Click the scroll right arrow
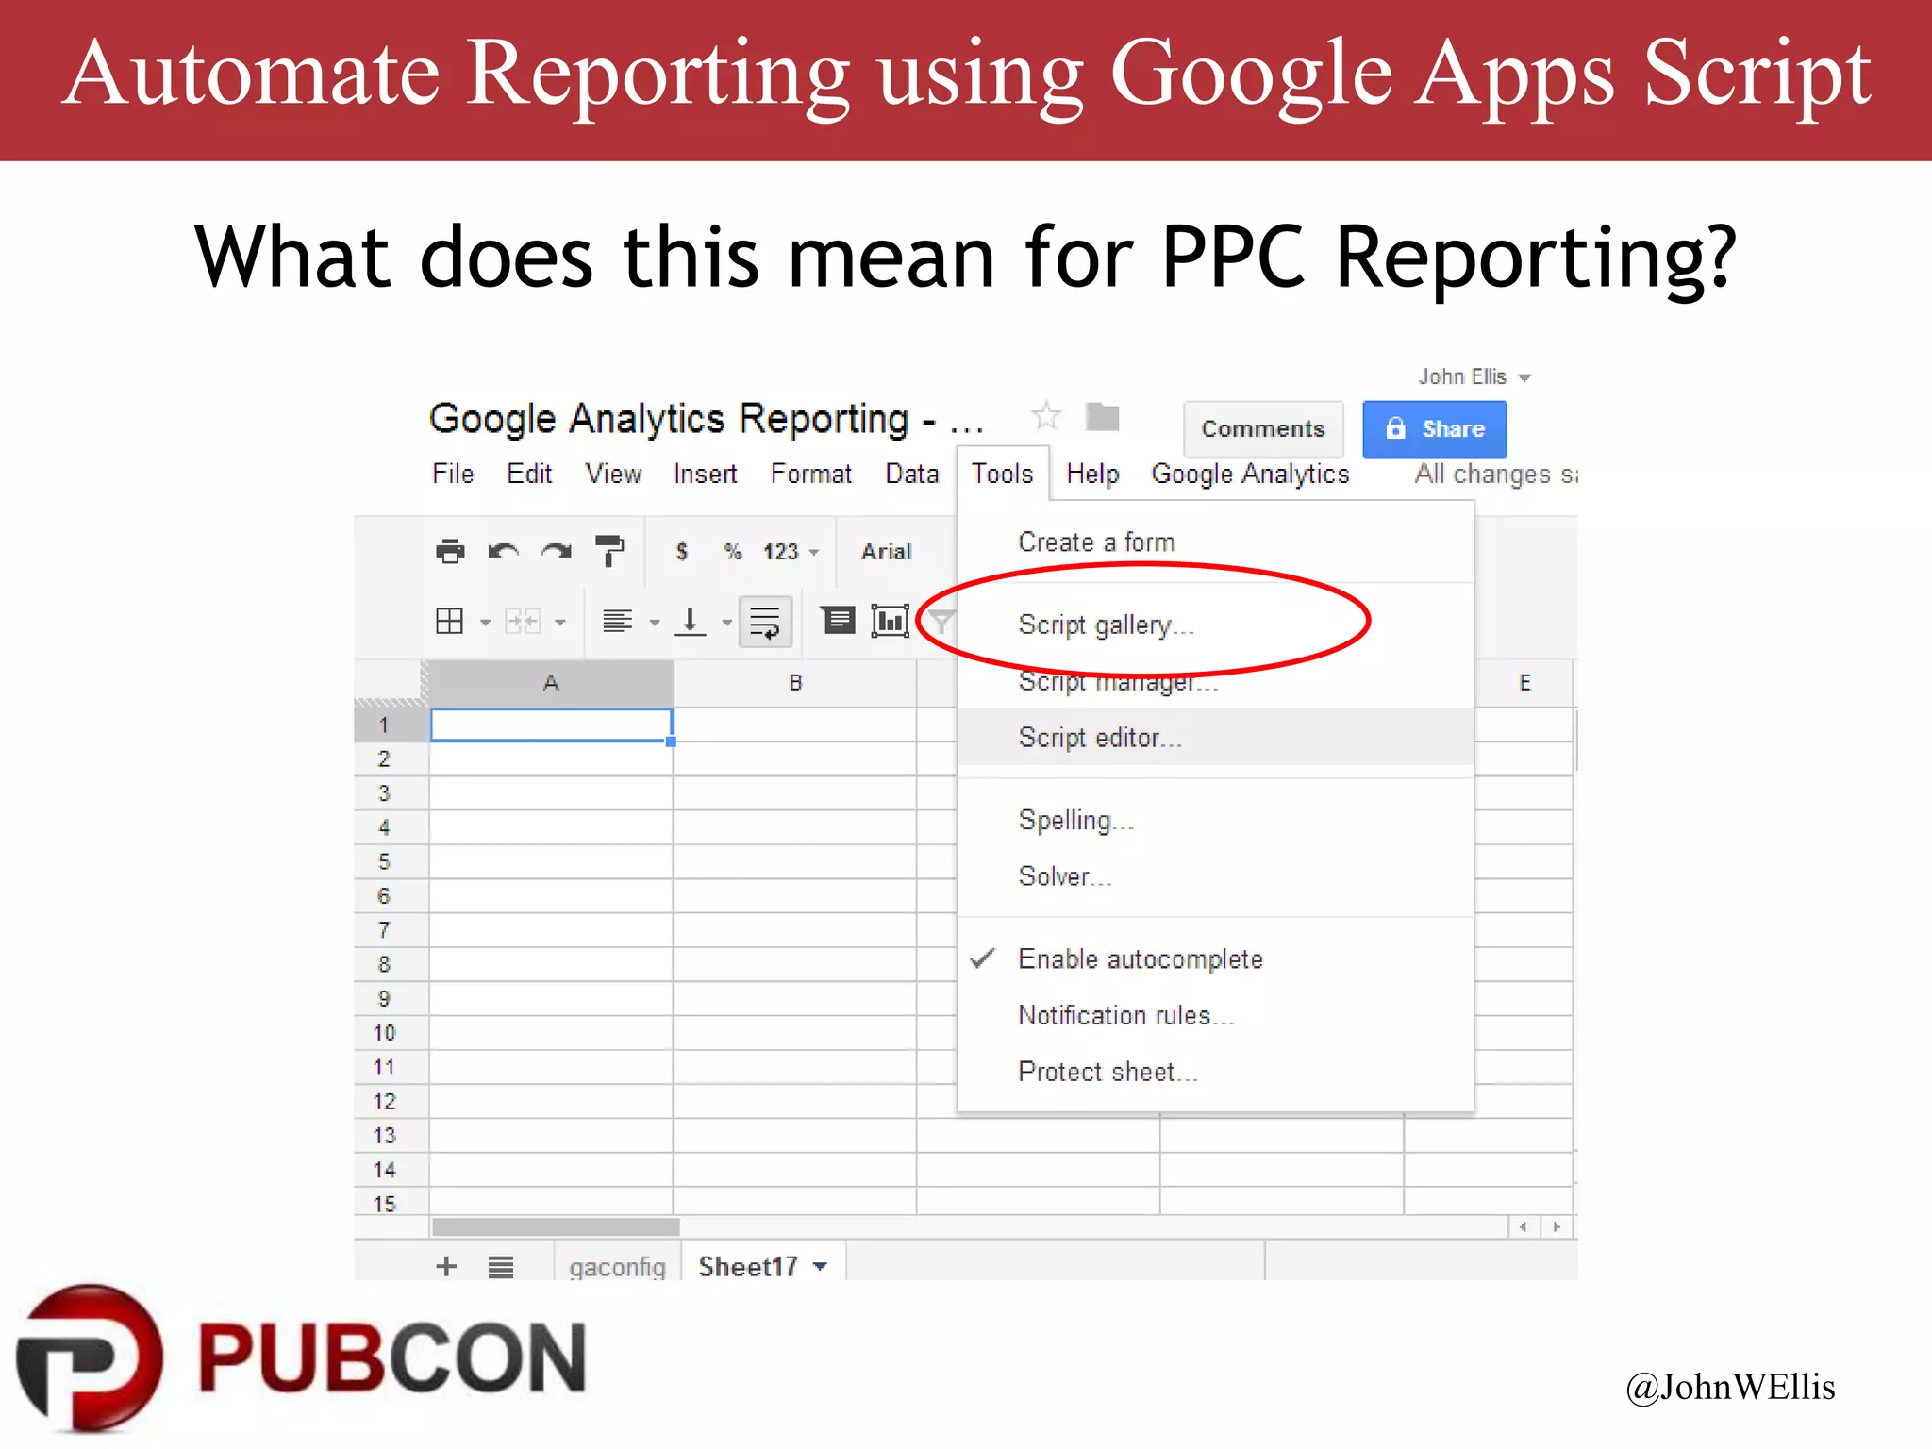 (1557, 1226)
